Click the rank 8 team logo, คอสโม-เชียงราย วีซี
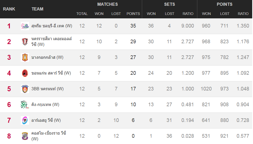The height and width of the screenshot is (144, 253). pyautogui.click(x=25, y=136)
